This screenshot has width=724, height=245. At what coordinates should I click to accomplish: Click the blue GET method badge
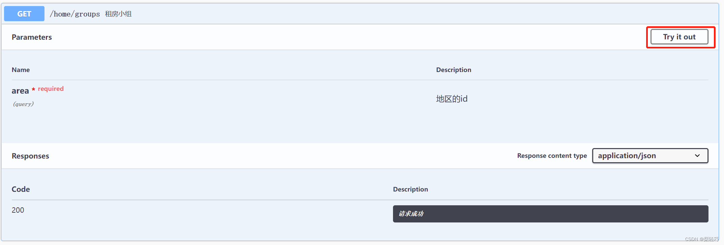[24, 14]
